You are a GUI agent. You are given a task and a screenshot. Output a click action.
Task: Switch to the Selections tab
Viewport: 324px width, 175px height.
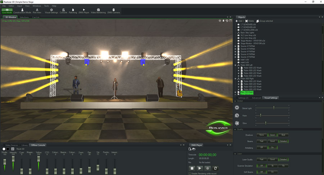click(x=24, y=17)
